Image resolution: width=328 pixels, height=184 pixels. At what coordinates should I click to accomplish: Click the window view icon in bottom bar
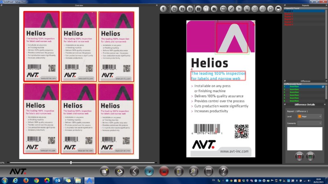(209, 171)
